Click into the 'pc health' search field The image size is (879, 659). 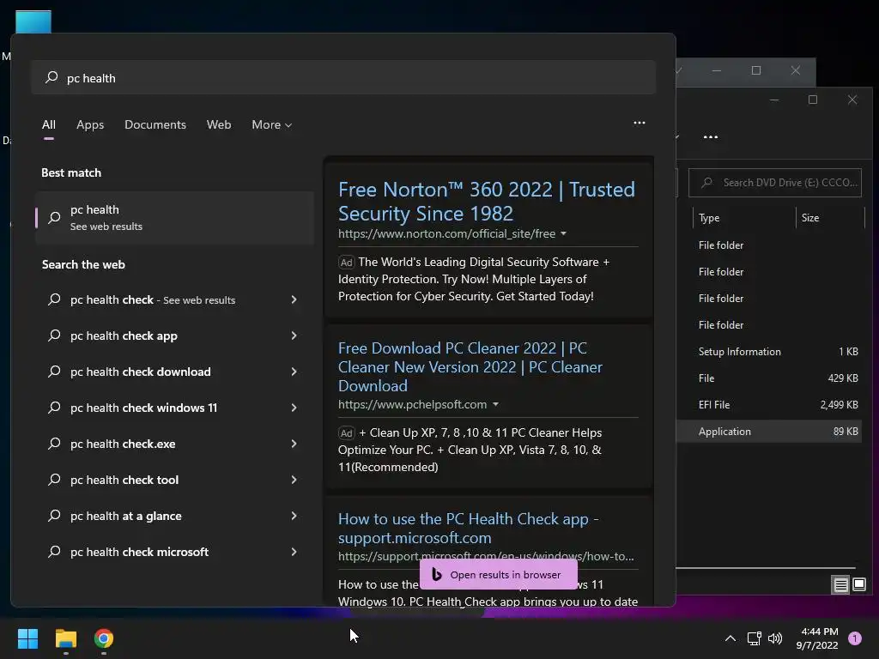(343, 77)
